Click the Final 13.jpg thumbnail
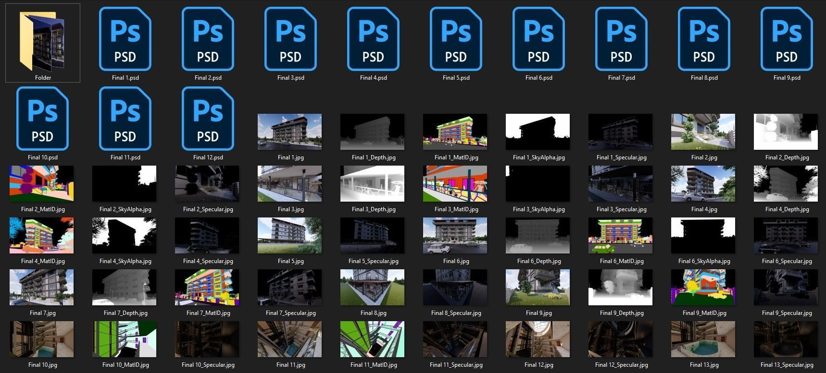 point(703,339)
